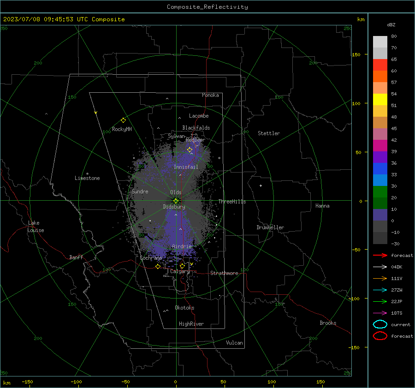Click the Airdrie city label
Image resolution: width=415 pixels, height=388 pixels.
(x=182, y=246)
